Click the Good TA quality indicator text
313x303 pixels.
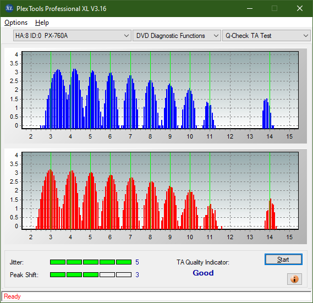203,273
